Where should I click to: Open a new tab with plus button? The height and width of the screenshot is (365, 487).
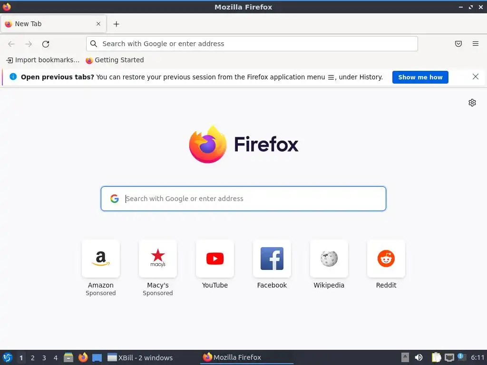point(116,24)
